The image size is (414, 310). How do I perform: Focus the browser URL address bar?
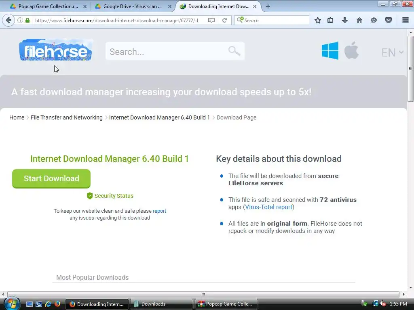pyautogui.click(x=119, y=20)
